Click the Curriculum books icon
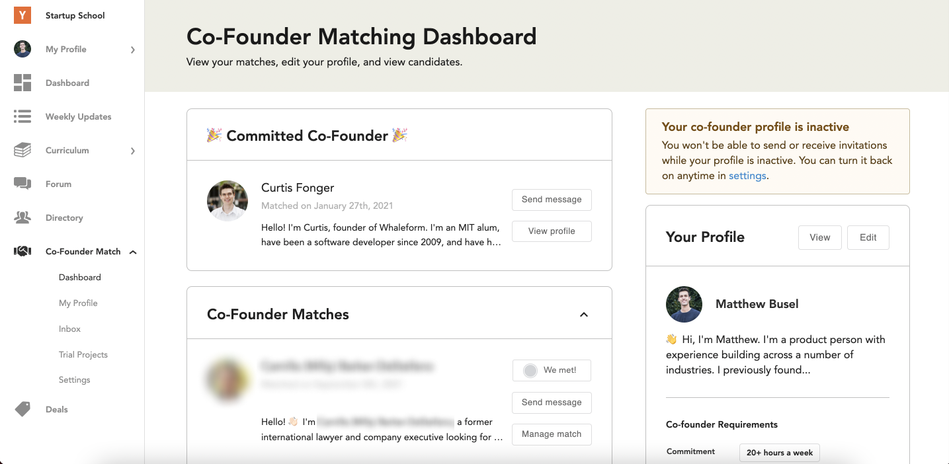949x464 pixels. pos(22,149)
